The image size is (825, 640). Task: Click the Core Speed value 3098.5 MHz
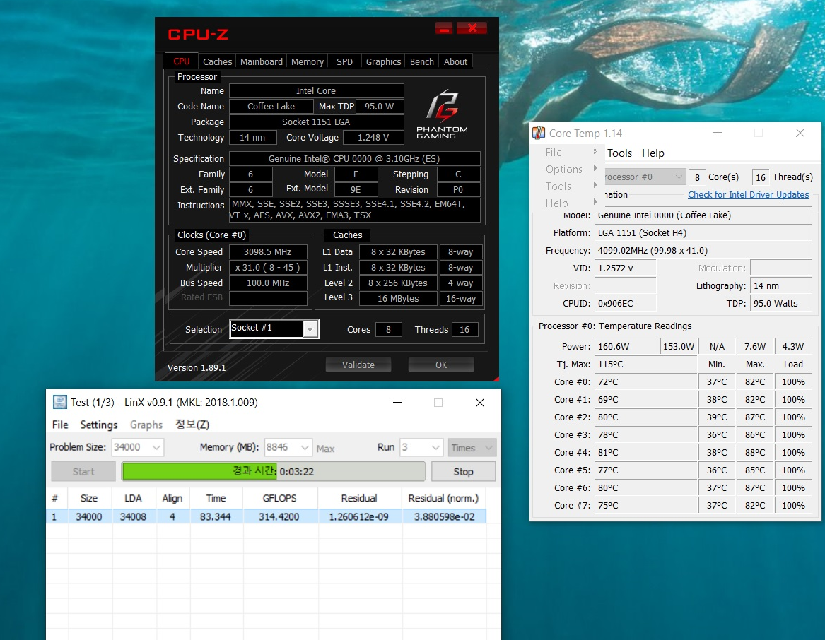268,252
